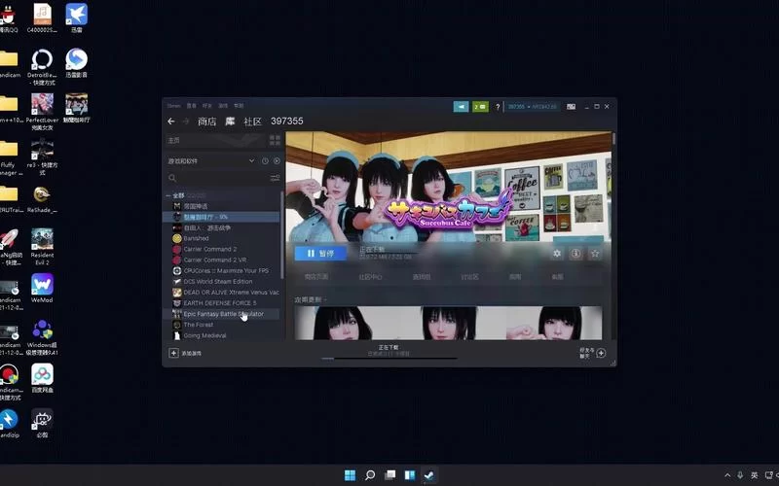Image resolution: width=779 pixels, height=486 pixels.
Task: Switch to Big Picture mode icon
Action: click(572, 107)
